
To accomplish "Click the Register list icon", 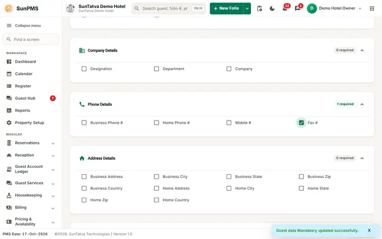I will pos(9,86).
